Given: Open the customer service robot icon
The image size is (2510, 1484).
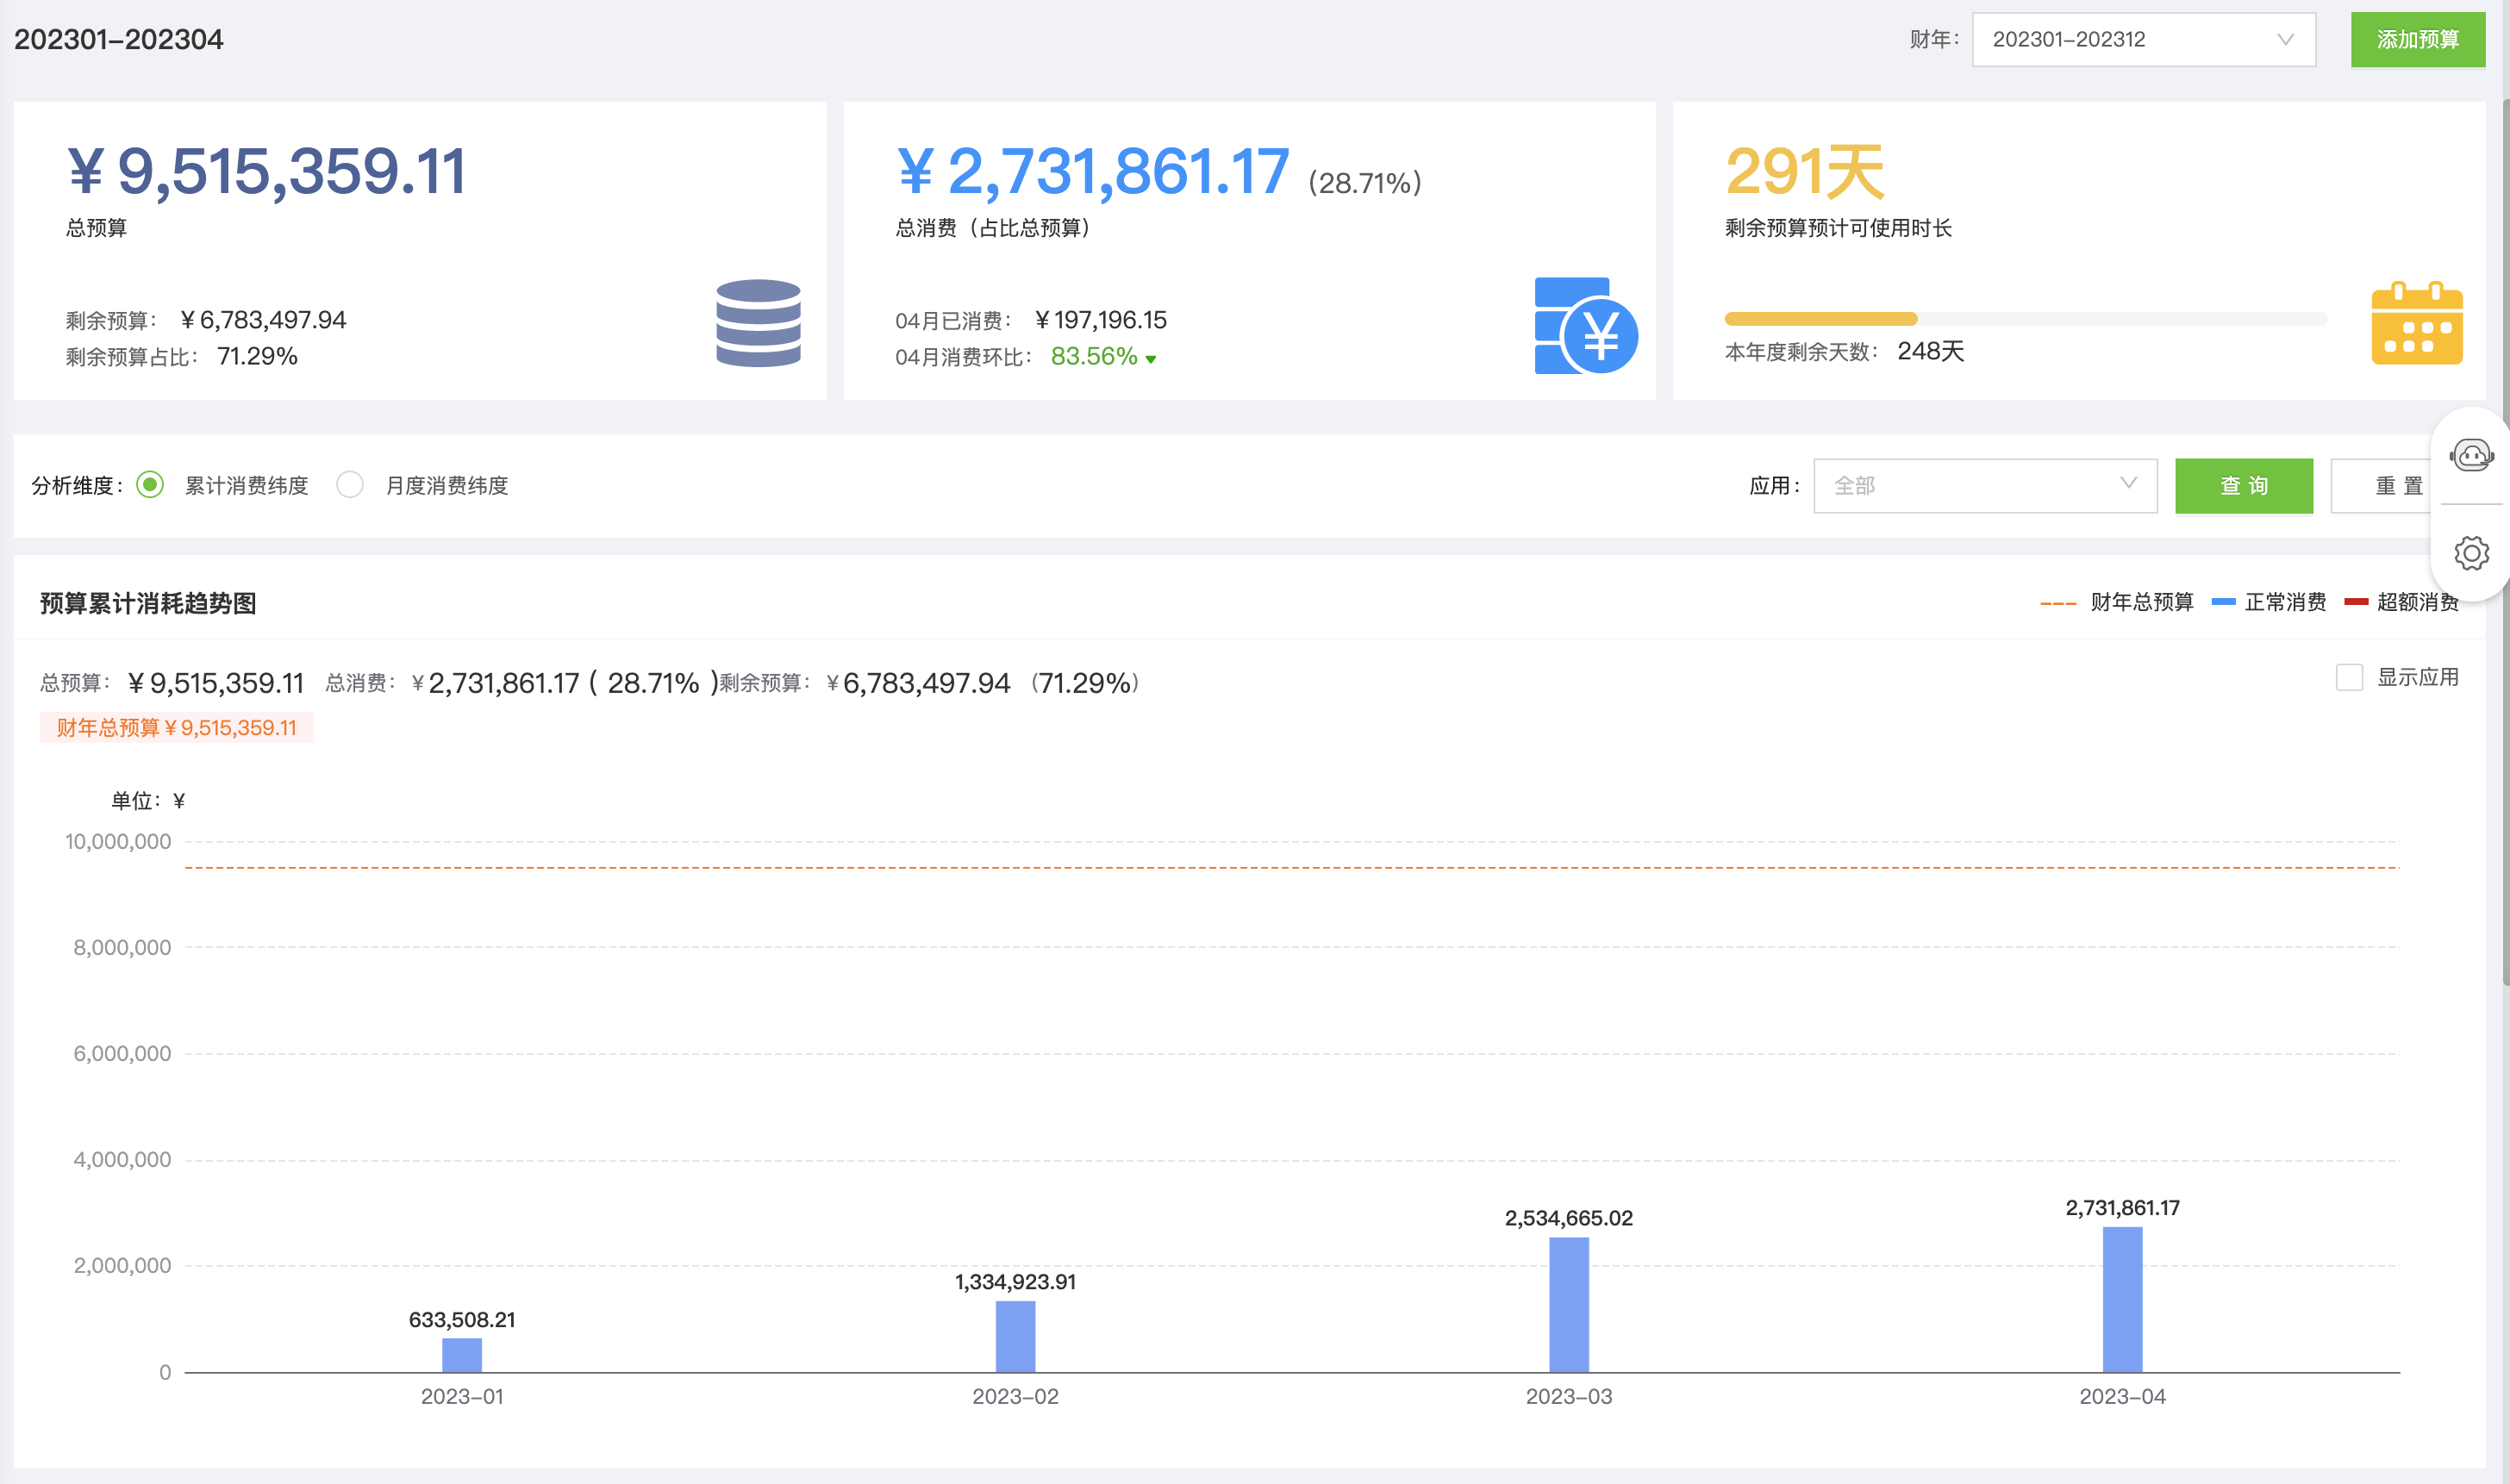Looking at the screenshot, I should coord(2471,456).
